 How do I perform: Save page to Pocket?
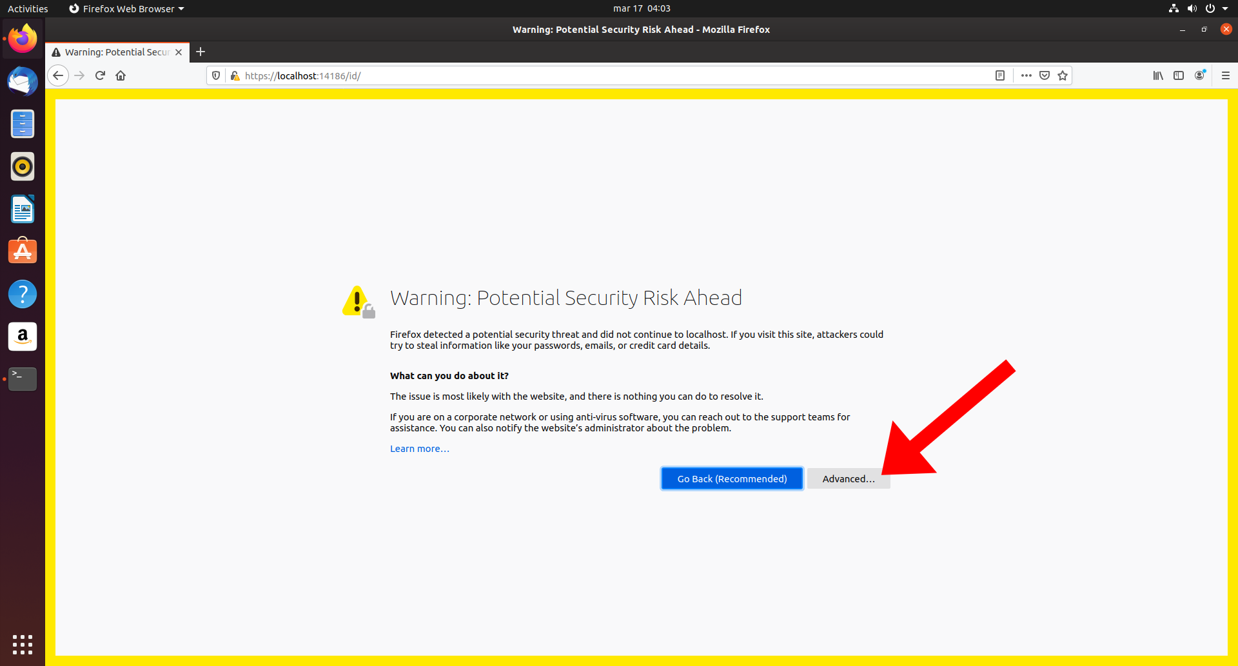pyautogui.click(x=1045, y=75)
